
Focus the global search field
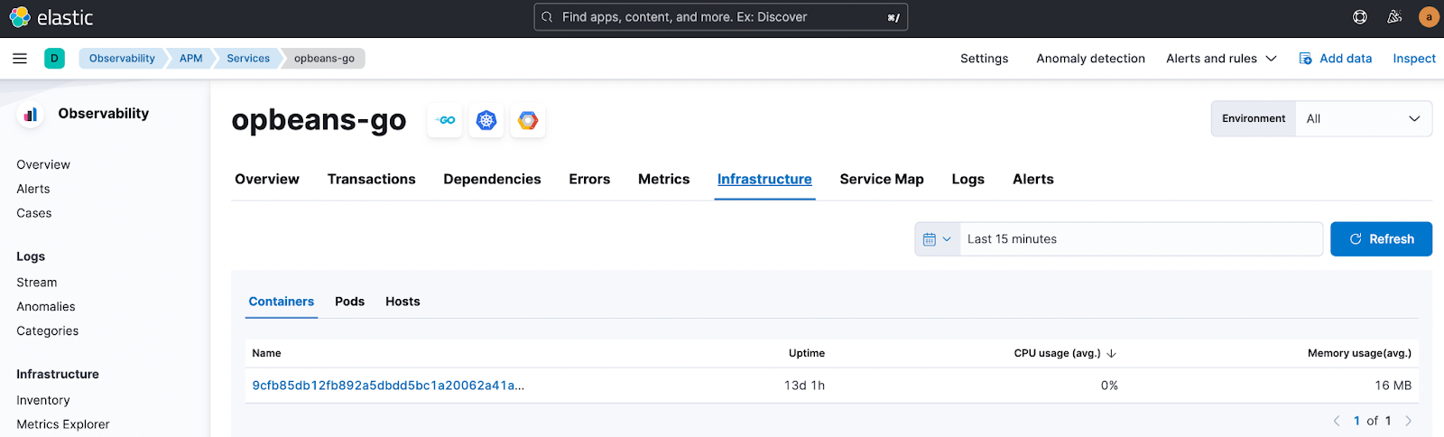pos(721,17)
